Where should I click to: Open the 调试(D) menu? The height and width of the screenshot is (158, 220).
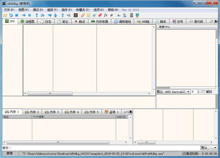tap(38, 10)
